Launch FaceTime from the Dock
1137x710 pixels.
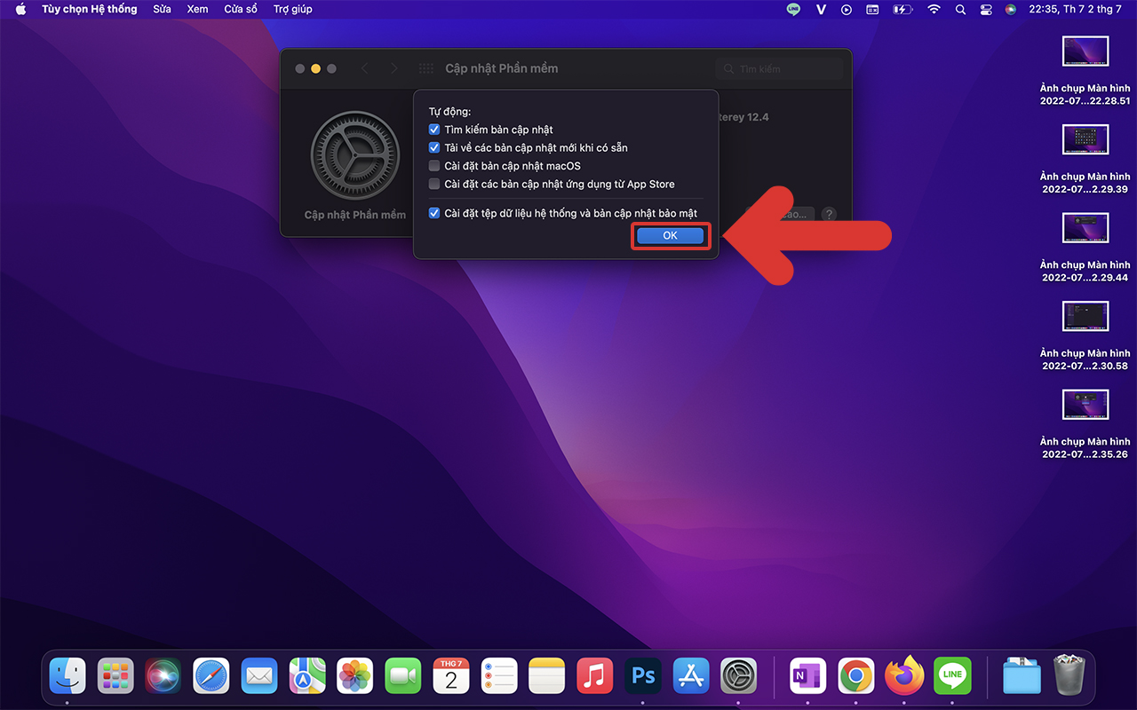pos(403,675)
